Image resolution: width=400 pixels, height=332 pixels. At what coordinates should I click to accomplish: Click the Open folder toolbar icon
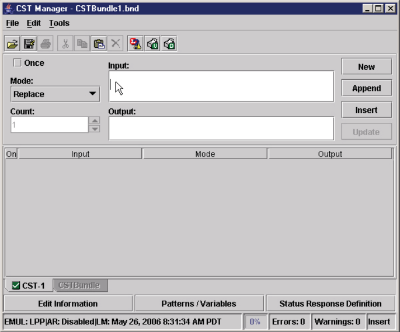pyautogui.click(x=12, y=44)
